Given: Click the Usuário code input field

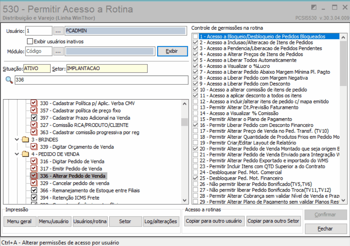Looking at the screenshot, I should coord(39,31).
